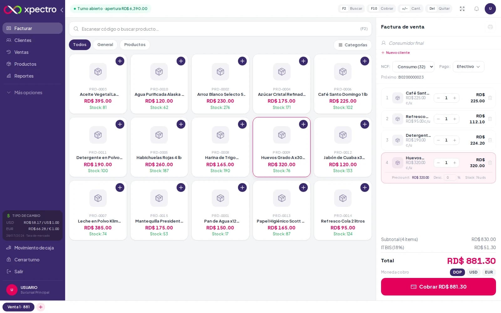Switch payment currency to USD
This screenshot has height=313, width=501.
coord(473,272)
